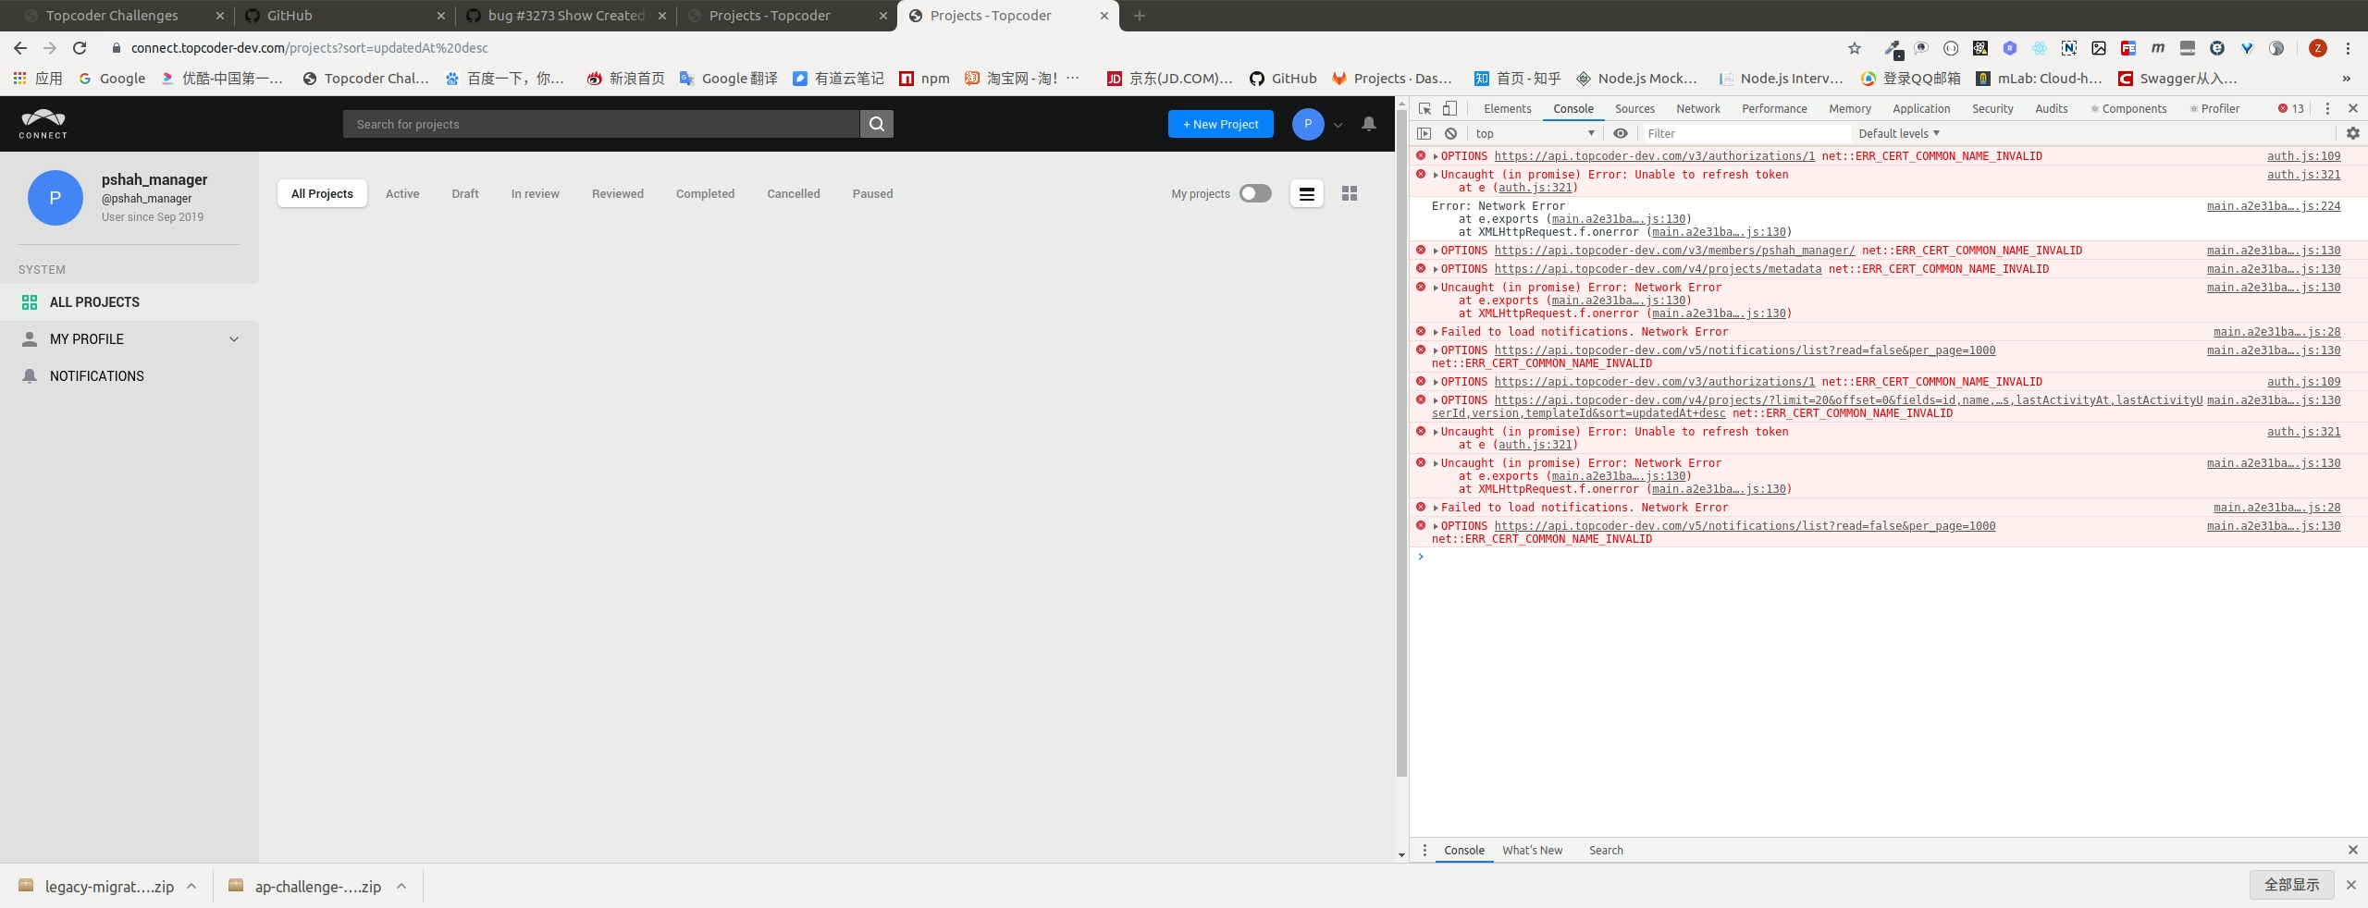Viewport: 2368px width, 908px height.
Task: Open the notifications bell in header
Action: coord(1369,124)
